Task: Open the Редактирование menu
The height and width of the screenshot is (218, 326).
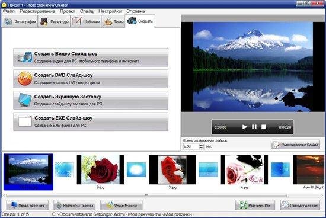Action: [37, 11]
